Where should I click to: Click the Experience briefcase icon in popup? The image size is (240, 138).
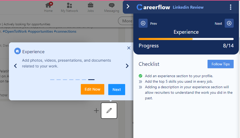click(17, 51)
